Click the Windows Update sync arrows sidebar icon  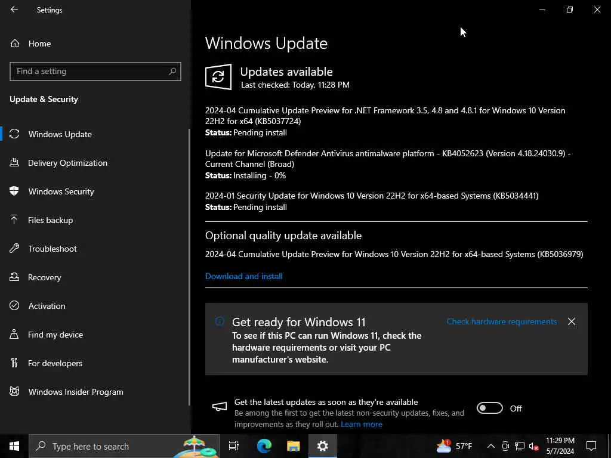(x=14, y=134)
